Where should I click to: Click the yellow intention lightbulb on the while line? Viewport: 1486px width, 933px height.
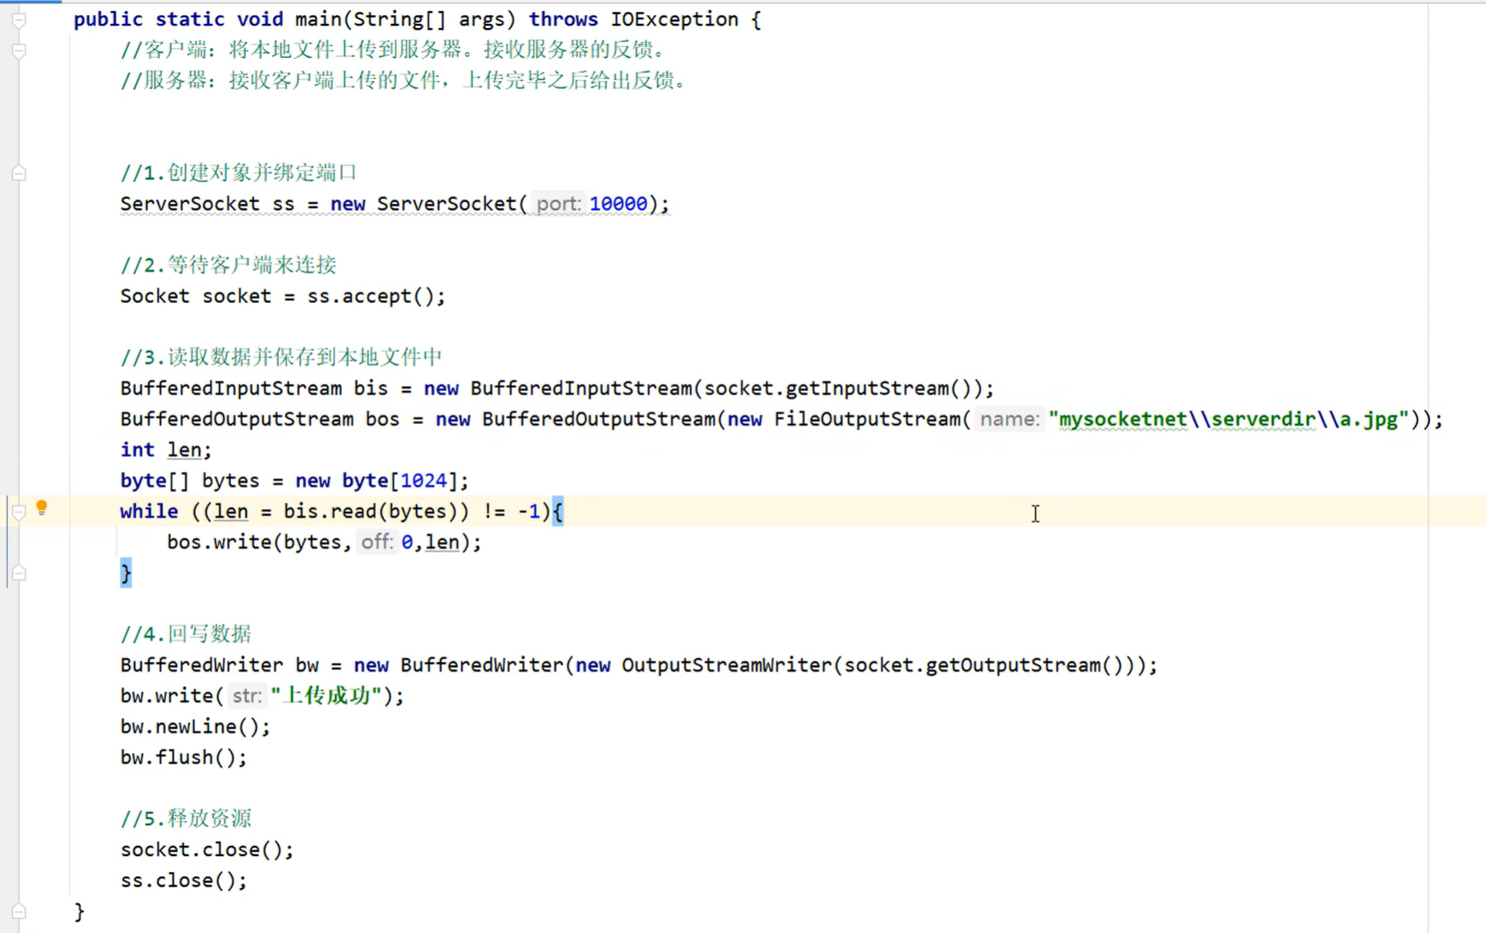[42, 507]
